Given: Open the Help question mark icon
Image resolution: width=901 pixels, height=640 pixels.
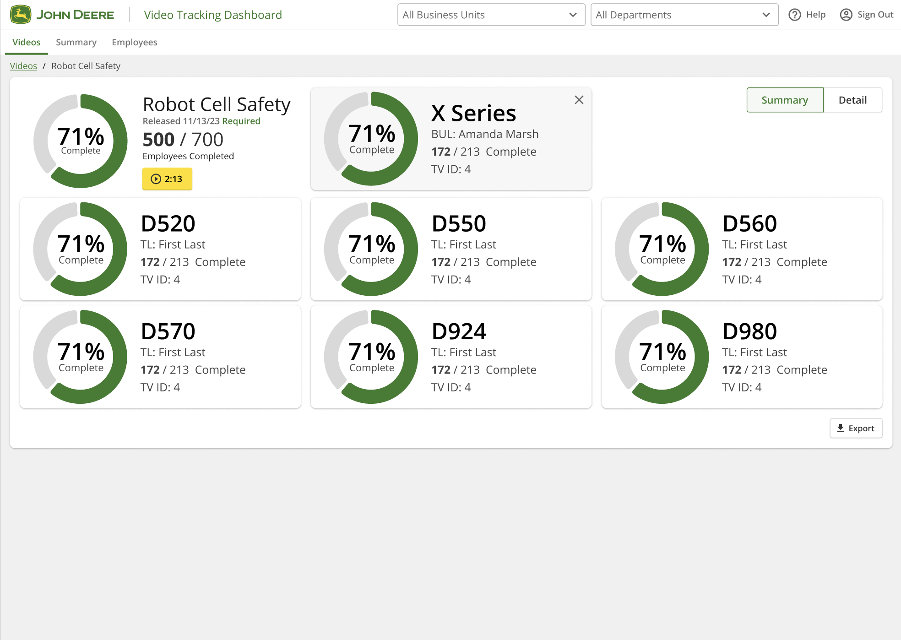Looking at the screenshot, I should click(x=795, y=15).
